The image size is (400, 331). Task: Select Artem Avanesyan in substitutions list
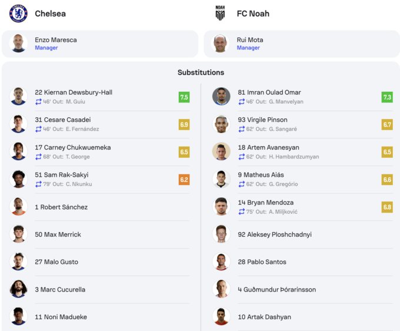268,147
